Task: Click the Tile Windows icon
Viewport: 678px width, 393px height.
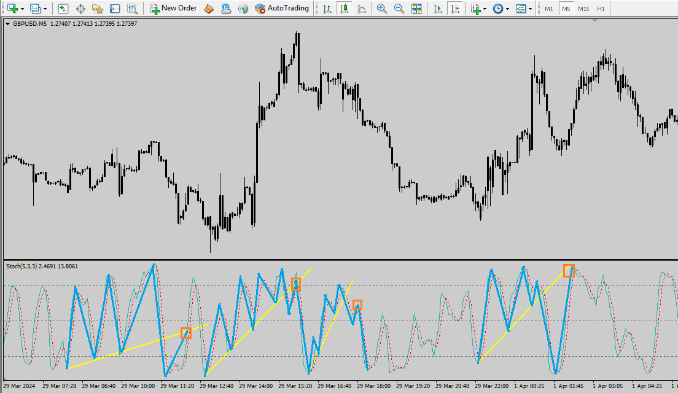Action: coord(416,9)
